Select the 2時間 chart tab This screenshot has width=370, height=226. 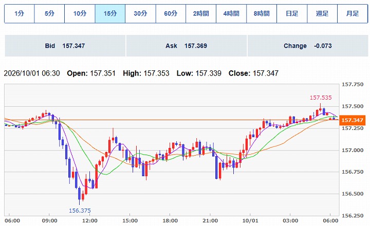pos(201,13)
